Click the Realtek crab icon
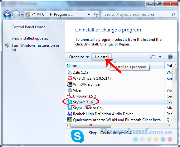The width and height of the screenshot is (180, 147). point(70,114)
